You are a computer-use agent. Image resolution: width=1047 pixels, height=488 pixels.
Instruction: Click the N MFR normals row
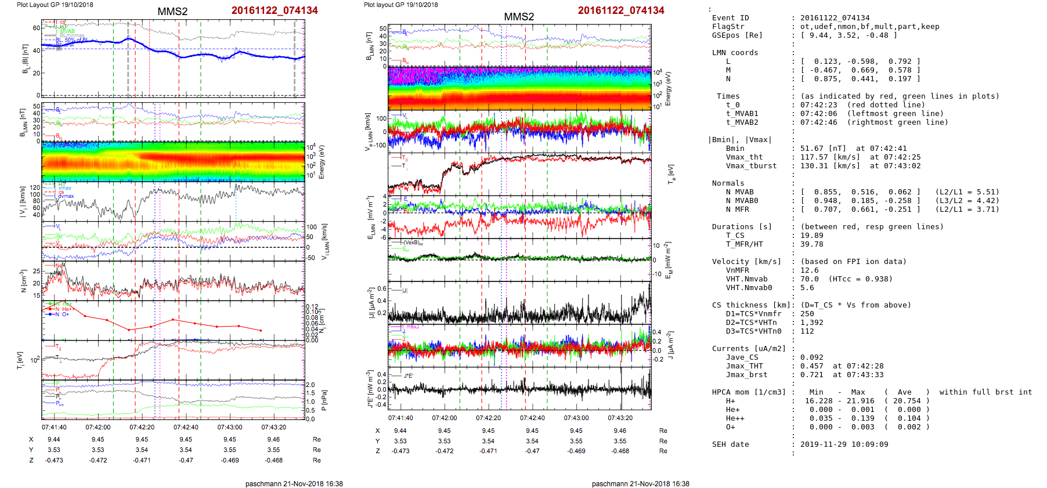click(x=737, y=209)
